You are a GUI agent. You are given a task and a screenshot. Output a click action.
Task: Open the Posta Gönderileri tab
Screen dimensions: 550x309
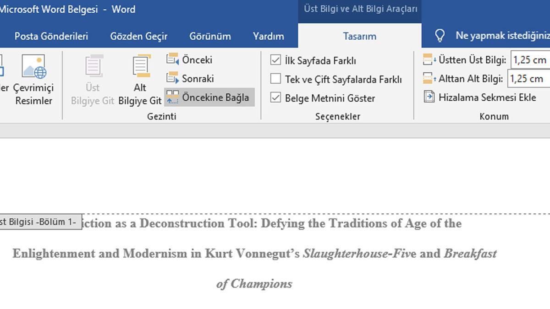(51, 36)
